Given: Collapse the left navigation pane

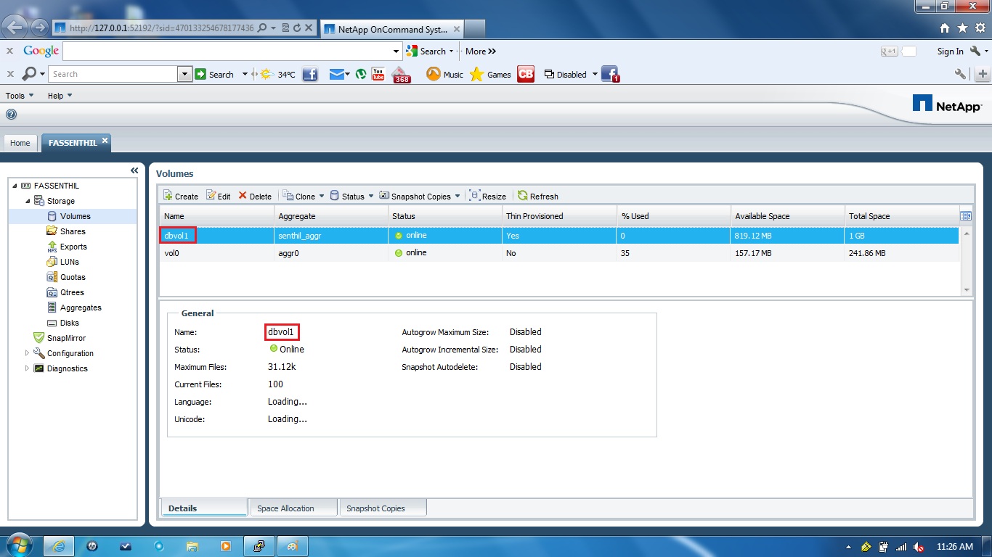Looking at the screenshot, I should (x=134, y=170).
